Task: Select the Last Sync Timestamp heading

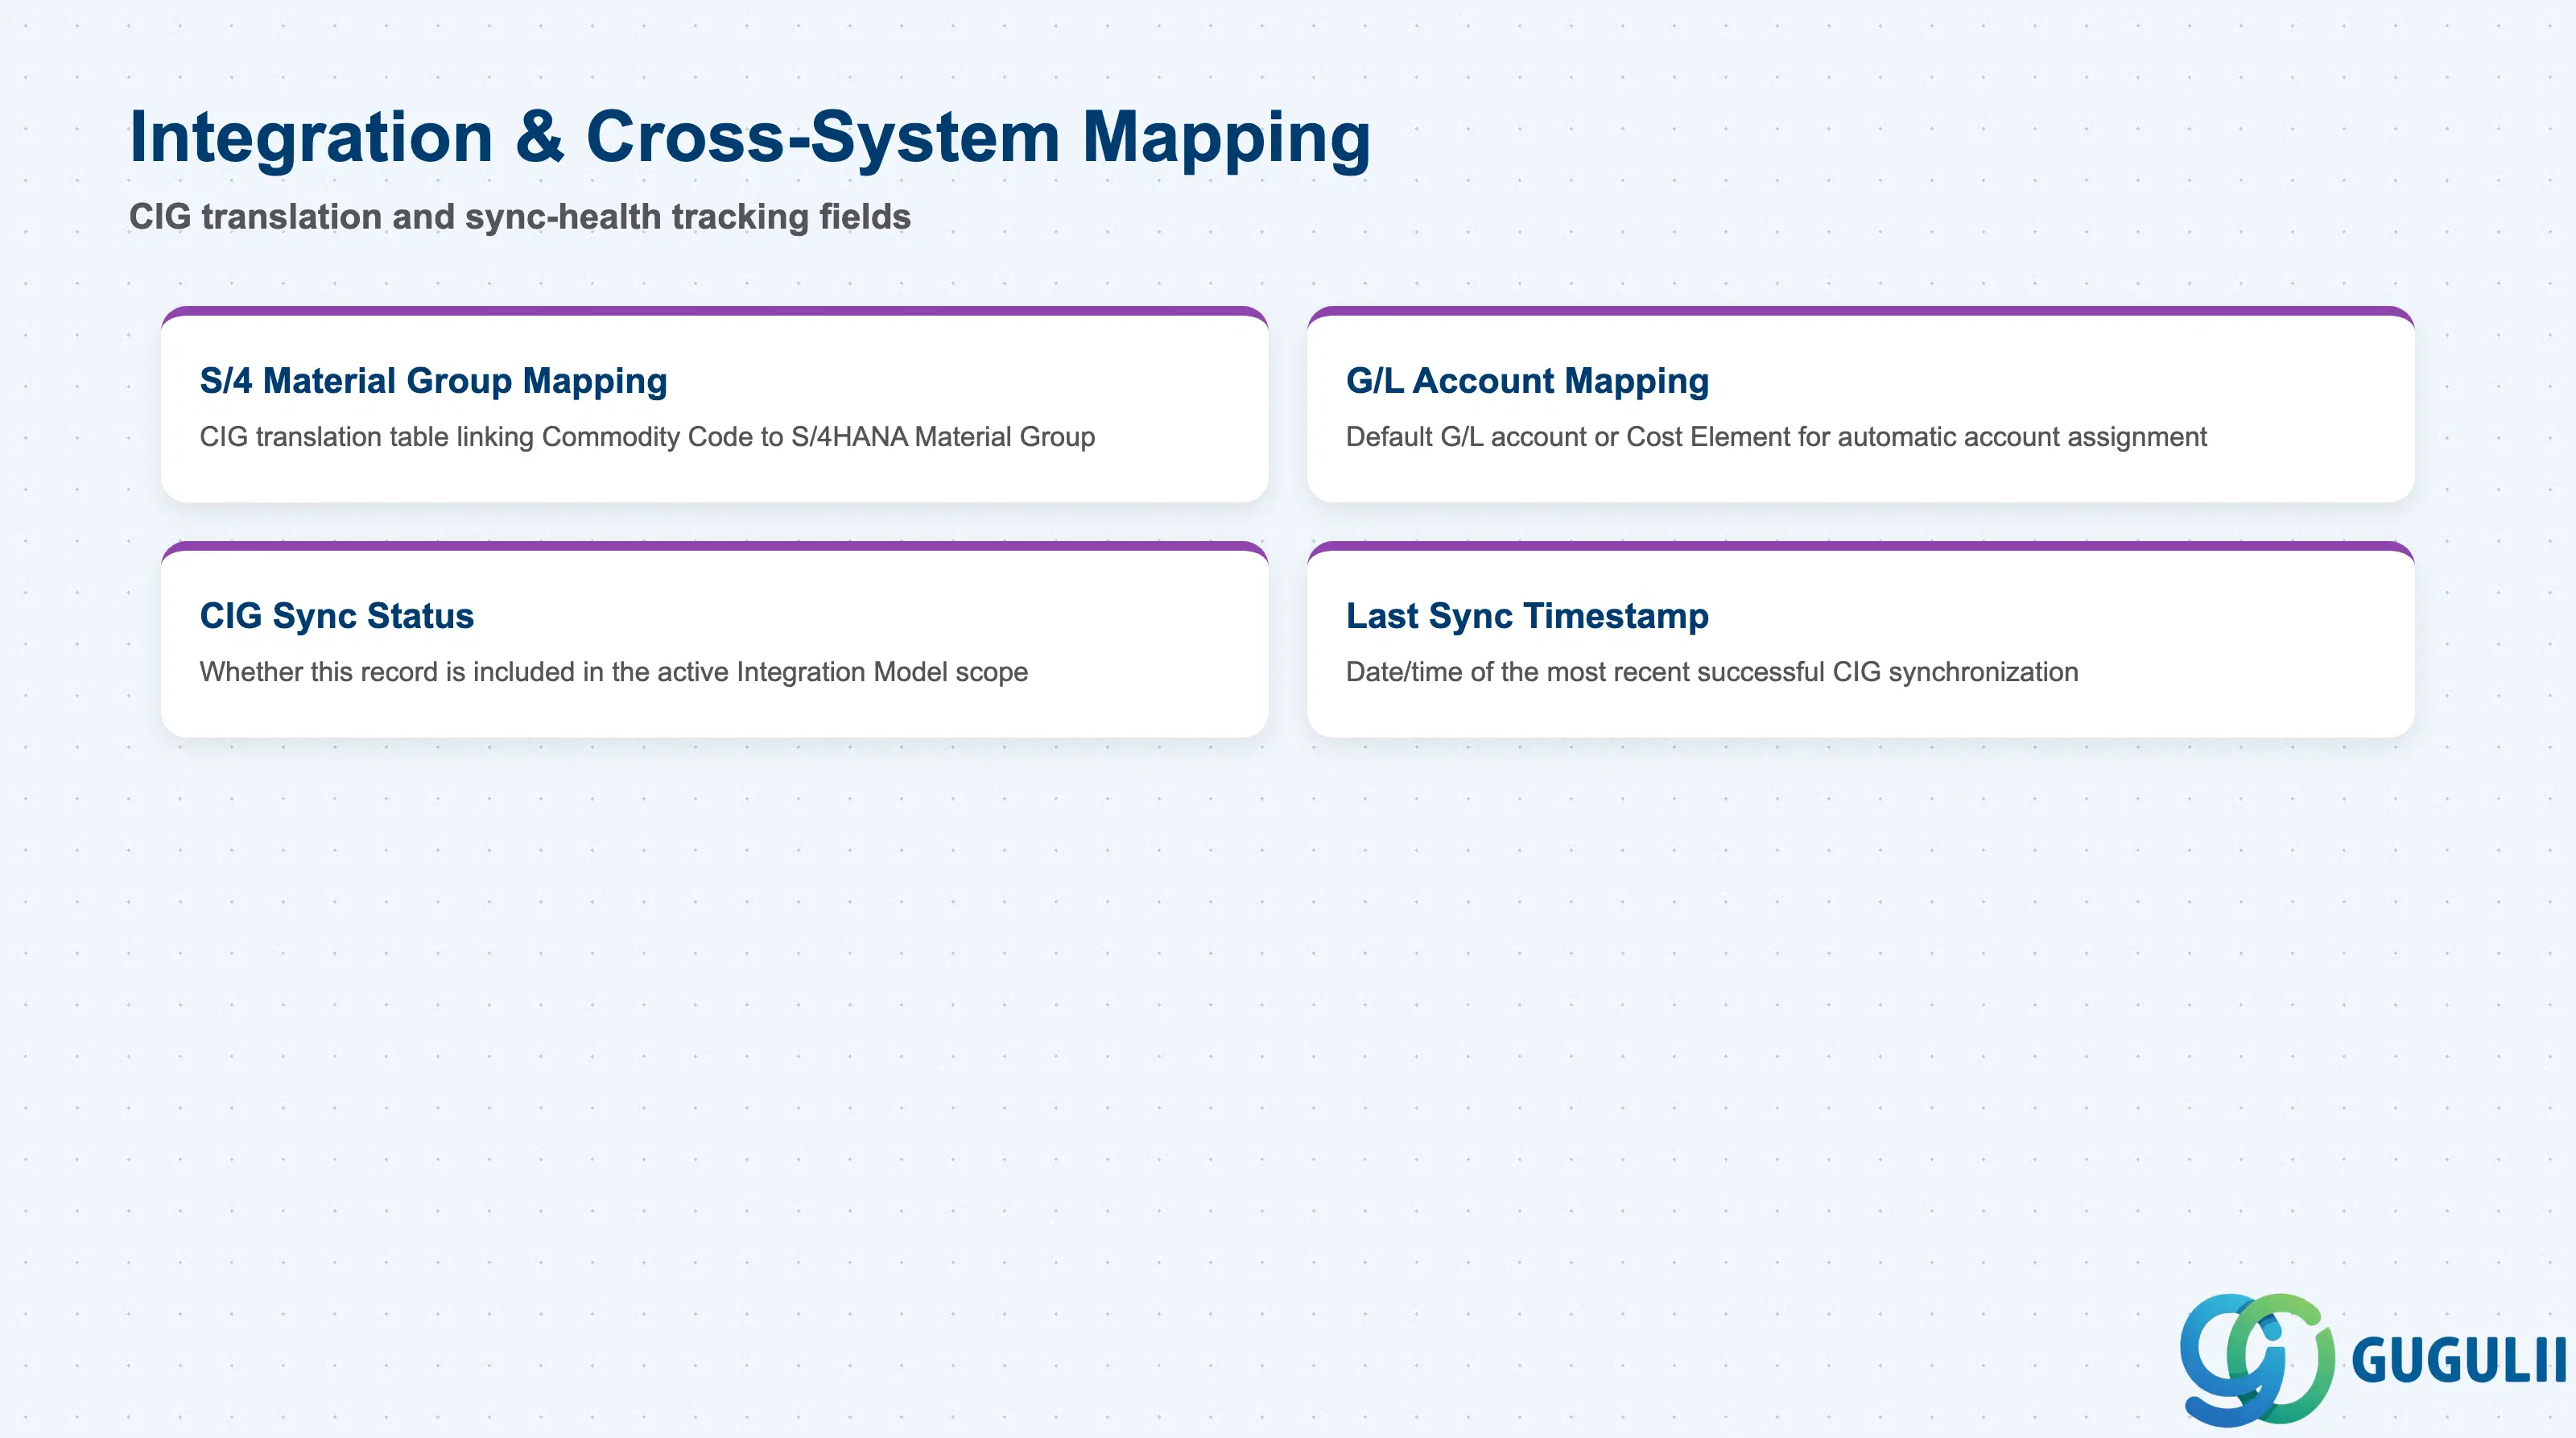Action: tap(1527, 616)
